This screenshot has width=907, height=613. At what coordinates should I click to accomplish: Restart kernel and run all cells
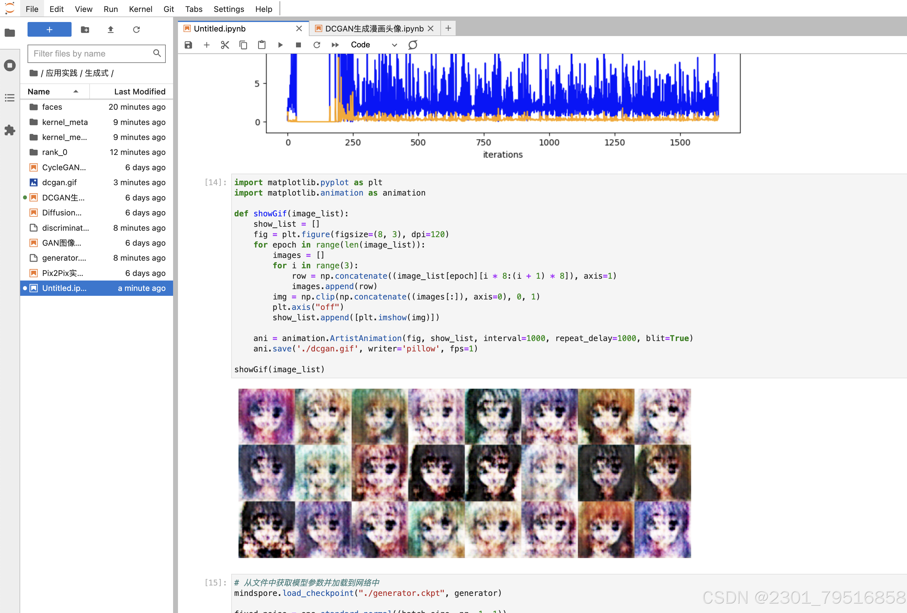click(x=335, y=45)
